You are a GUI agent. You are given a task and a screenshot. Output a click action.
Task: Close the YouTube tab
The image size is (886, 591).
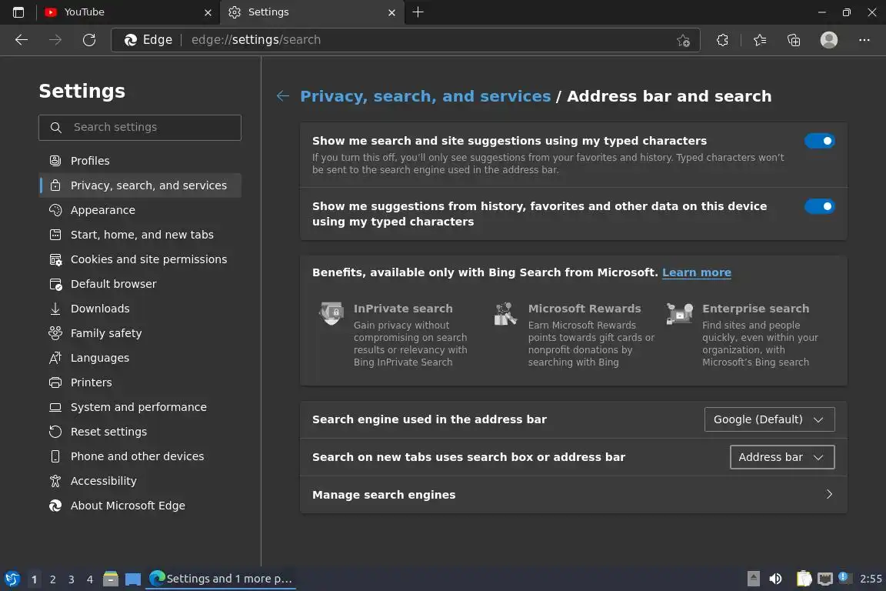pyautogui.click(x=208, y=12)
